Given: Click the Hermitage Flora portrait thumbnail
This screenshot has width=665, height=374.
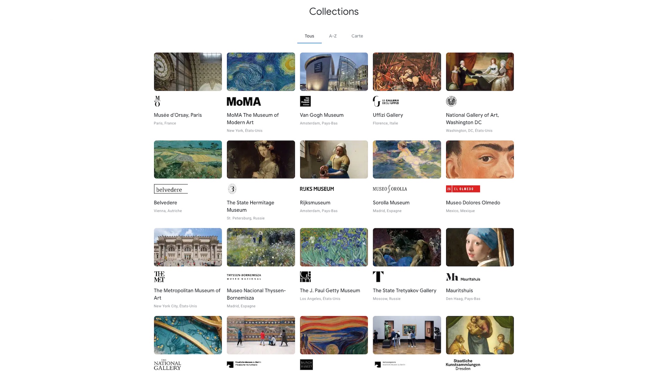Looking at the screenshot, I should click(261, 159).
